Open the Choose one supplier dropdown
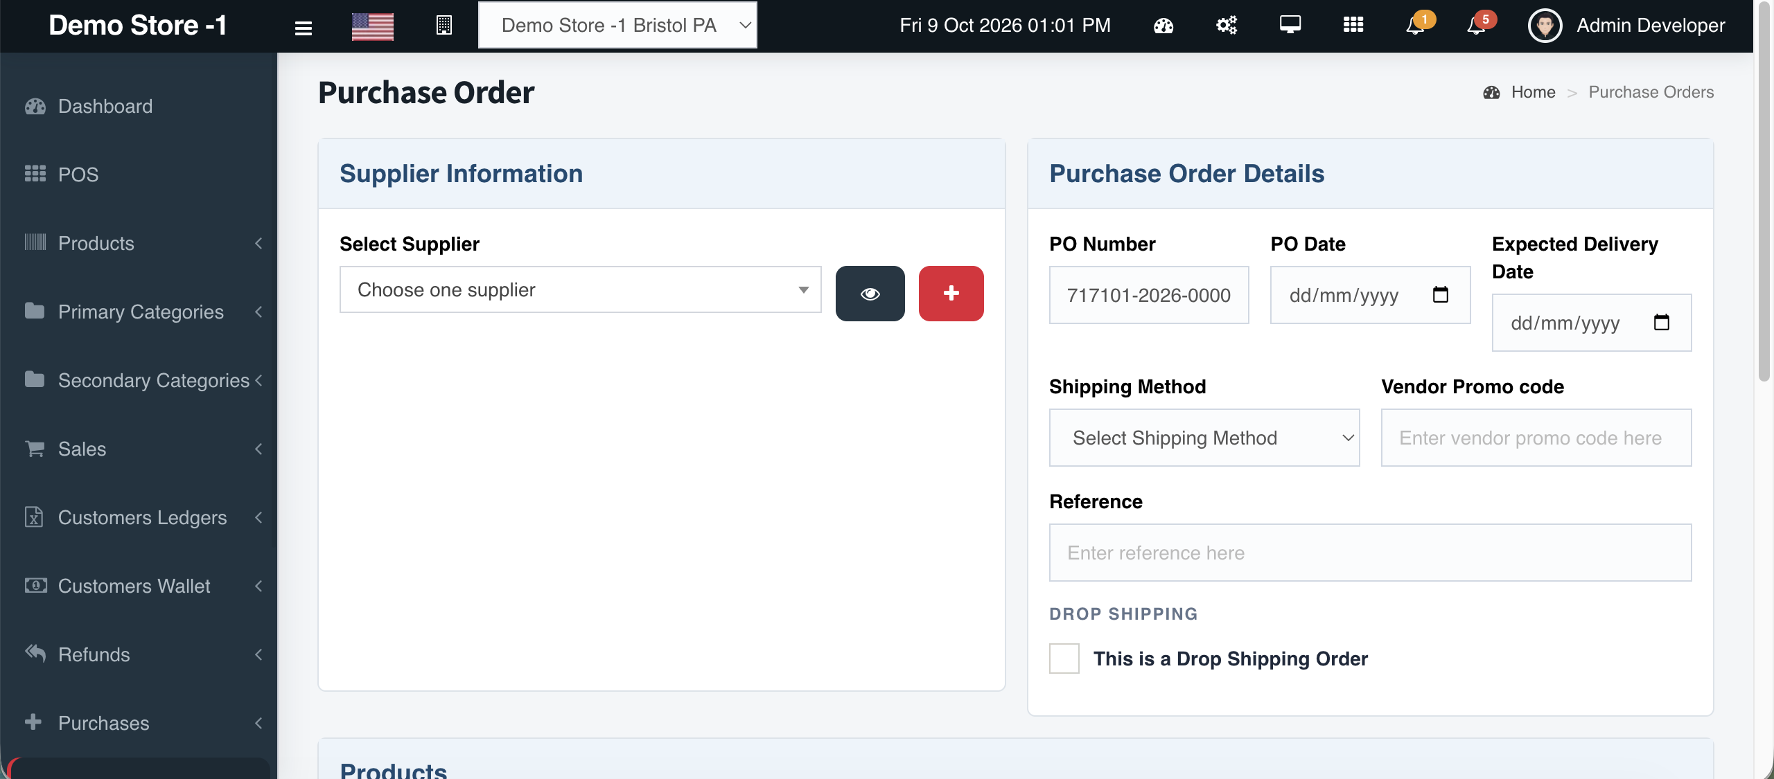This screenshot has height=779, width=1774. pos(581,290)
